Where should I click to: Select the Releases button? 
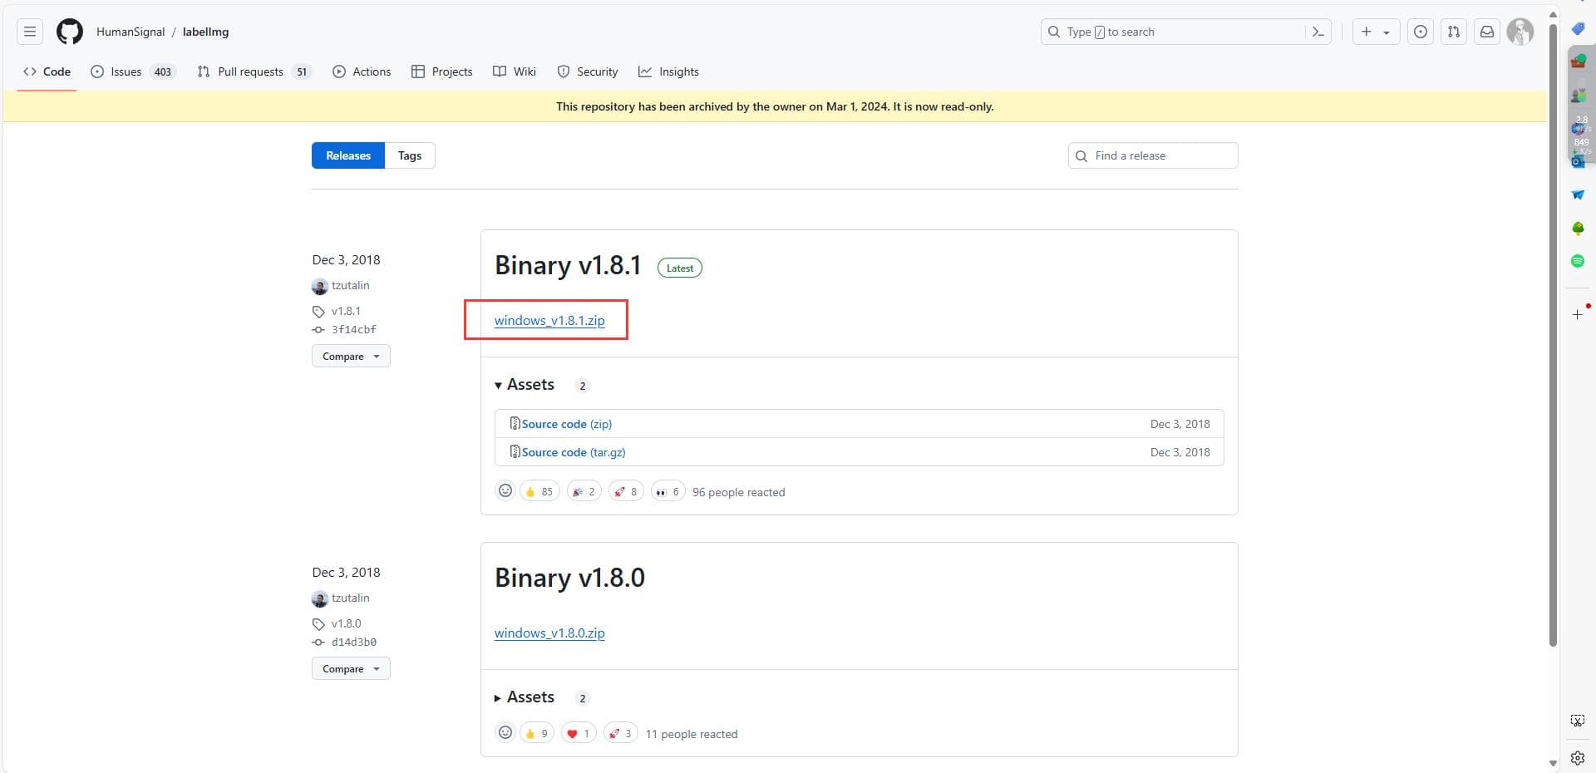tap(348, 155)
